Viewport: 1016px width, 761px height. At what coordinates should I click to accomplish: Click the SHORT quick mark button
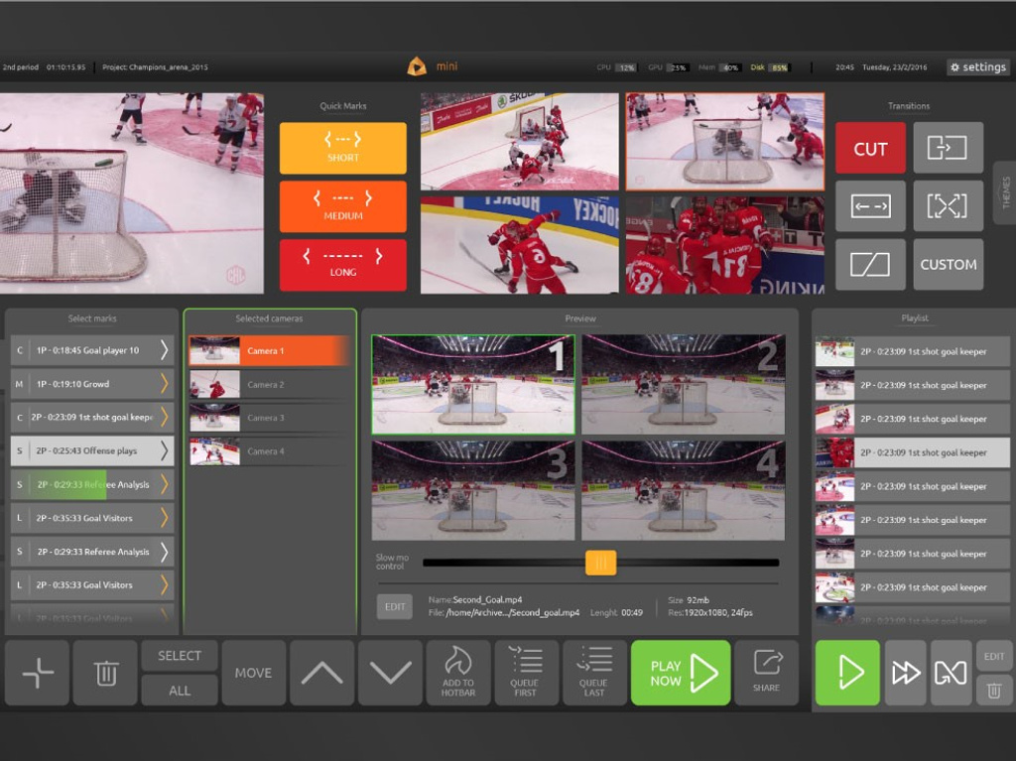(x=342, y=149)
